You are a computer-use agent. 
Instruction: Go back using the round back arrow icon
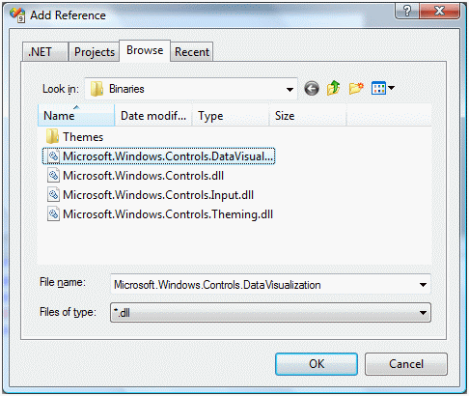[312, 89]
